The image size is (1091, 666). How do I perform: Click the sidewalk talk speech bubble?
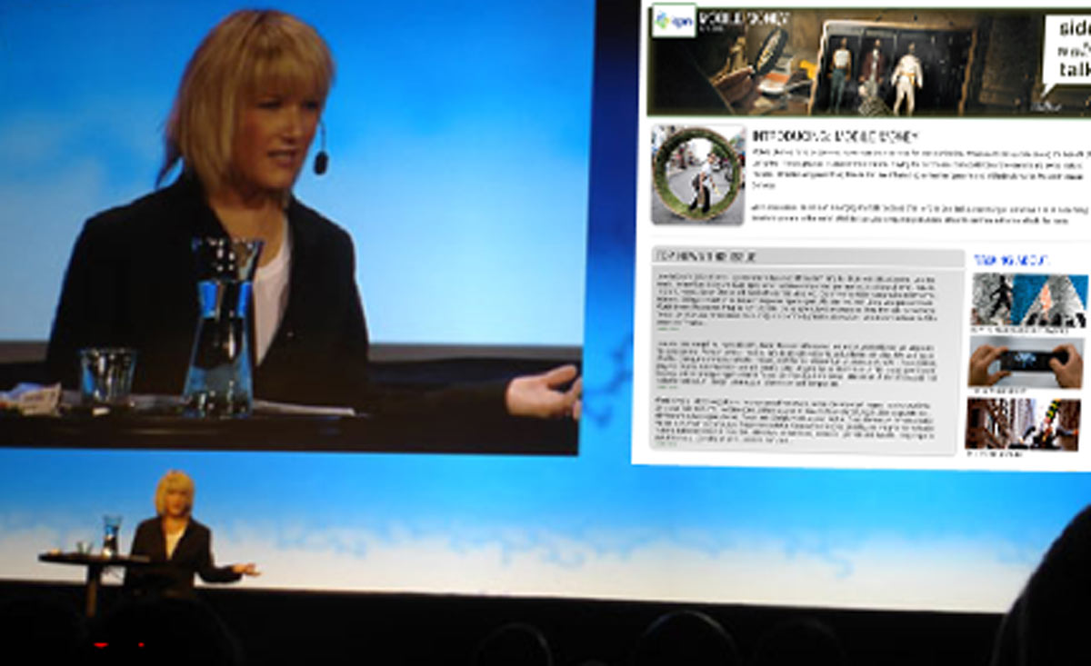1066,52
